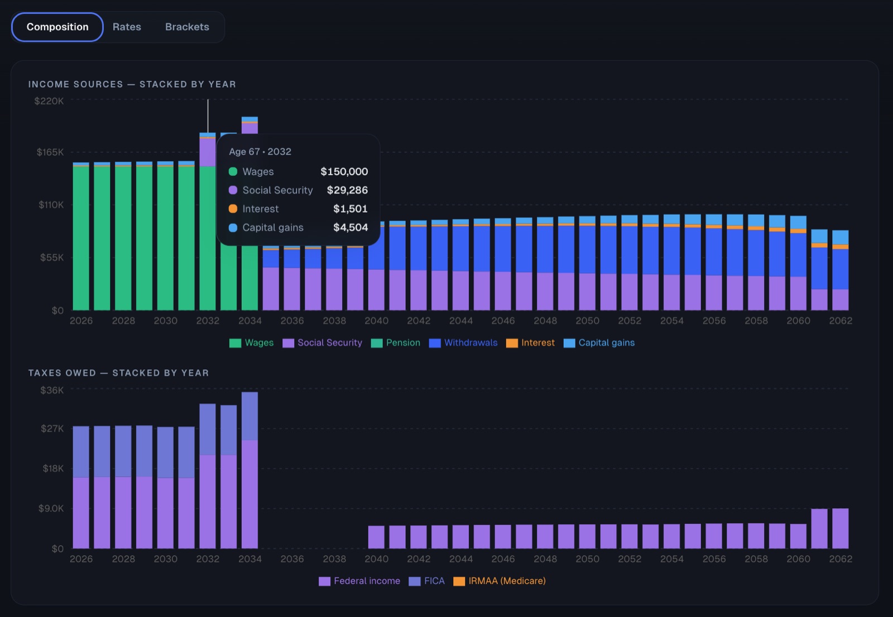Image resolution: width=893 pixels, height=617 pixels.
Task: Toggle Interest series in income legend
Action: tap(530, 343)
